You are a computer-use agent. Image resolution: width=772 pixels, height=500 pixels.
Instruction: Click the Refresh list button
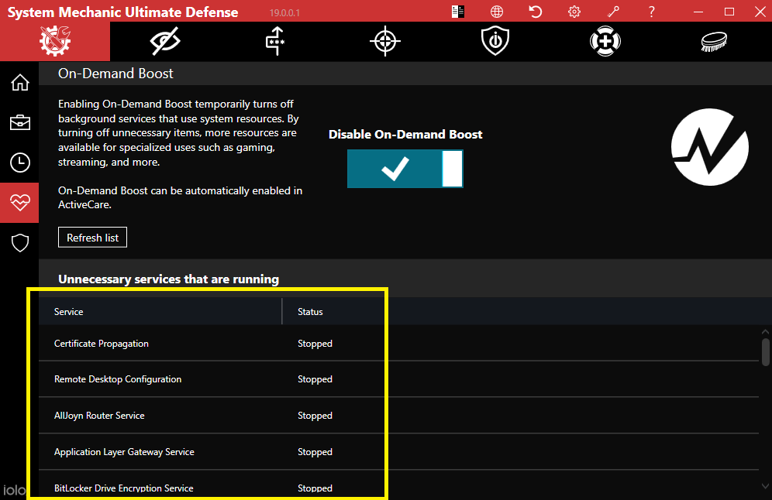92,238
